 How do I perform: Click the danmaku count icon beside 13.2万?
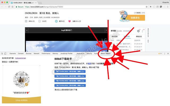40,21
